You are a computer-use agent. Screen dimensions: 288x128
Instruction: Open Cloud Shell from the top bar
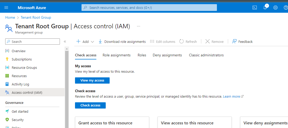[255, 8]
